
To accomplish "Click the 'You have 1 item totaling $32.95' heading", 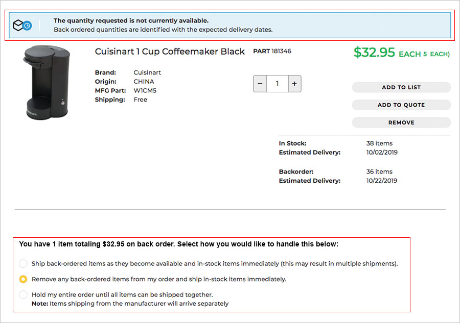I will point(178,244).
